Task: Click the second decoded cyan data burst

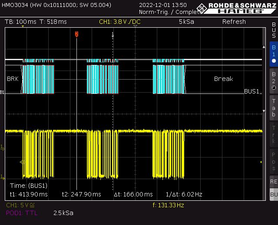Action: (103, 79)
